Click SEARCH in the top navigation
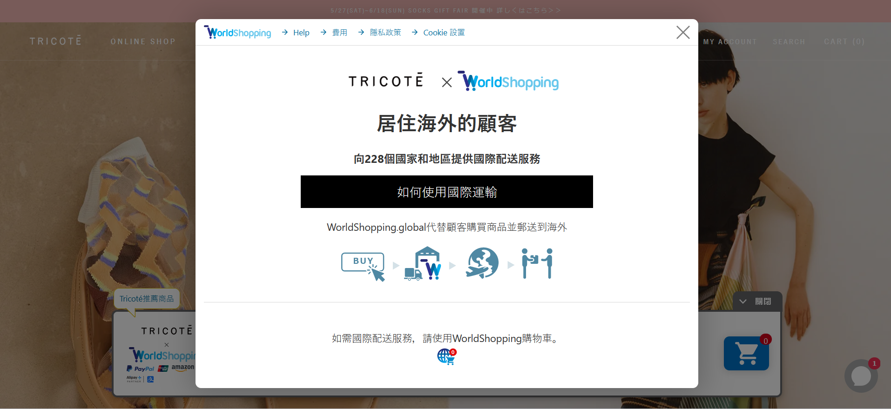891x409 pixels. [x=789, y=42]
